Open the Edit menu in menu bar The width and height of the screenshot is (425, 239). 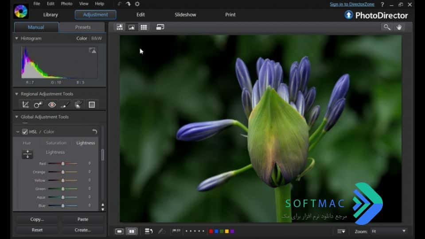(x=51, y=4)
